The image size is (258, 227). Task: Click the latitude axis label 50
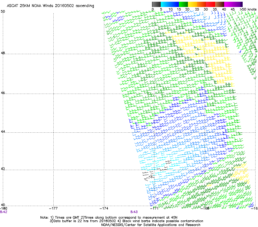pyautogui.click(x=3, y=12)
